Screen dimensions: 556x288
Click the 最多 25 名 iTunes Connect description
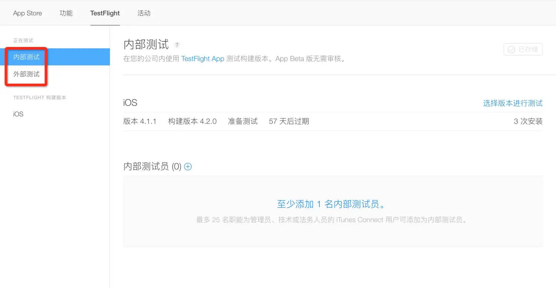pos(332,220)
